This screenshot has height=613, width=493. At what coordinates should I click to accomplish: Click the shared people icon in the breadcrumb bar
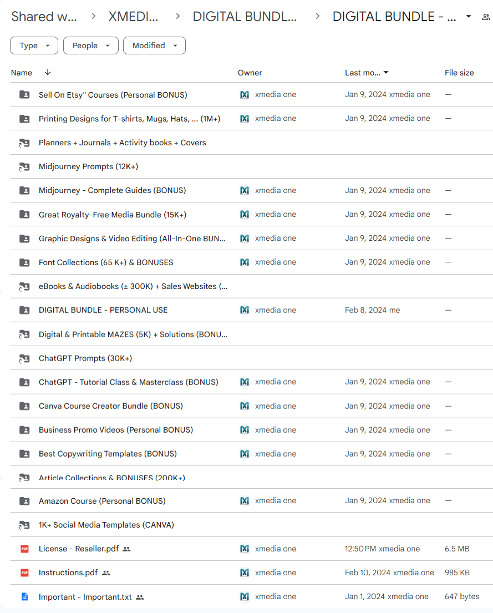click(486, 17)
